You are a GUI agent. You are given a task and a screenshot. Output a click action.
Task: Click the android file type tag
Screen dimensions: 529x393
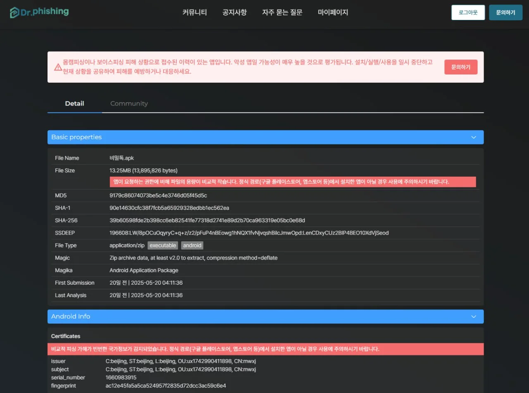[x=192, y=245]
